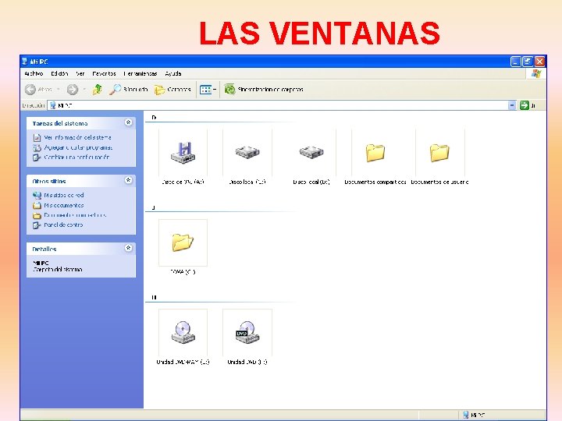Click Cambiar una configuración icon
Viewport: 562px width, 421px height.
(37, 157)
